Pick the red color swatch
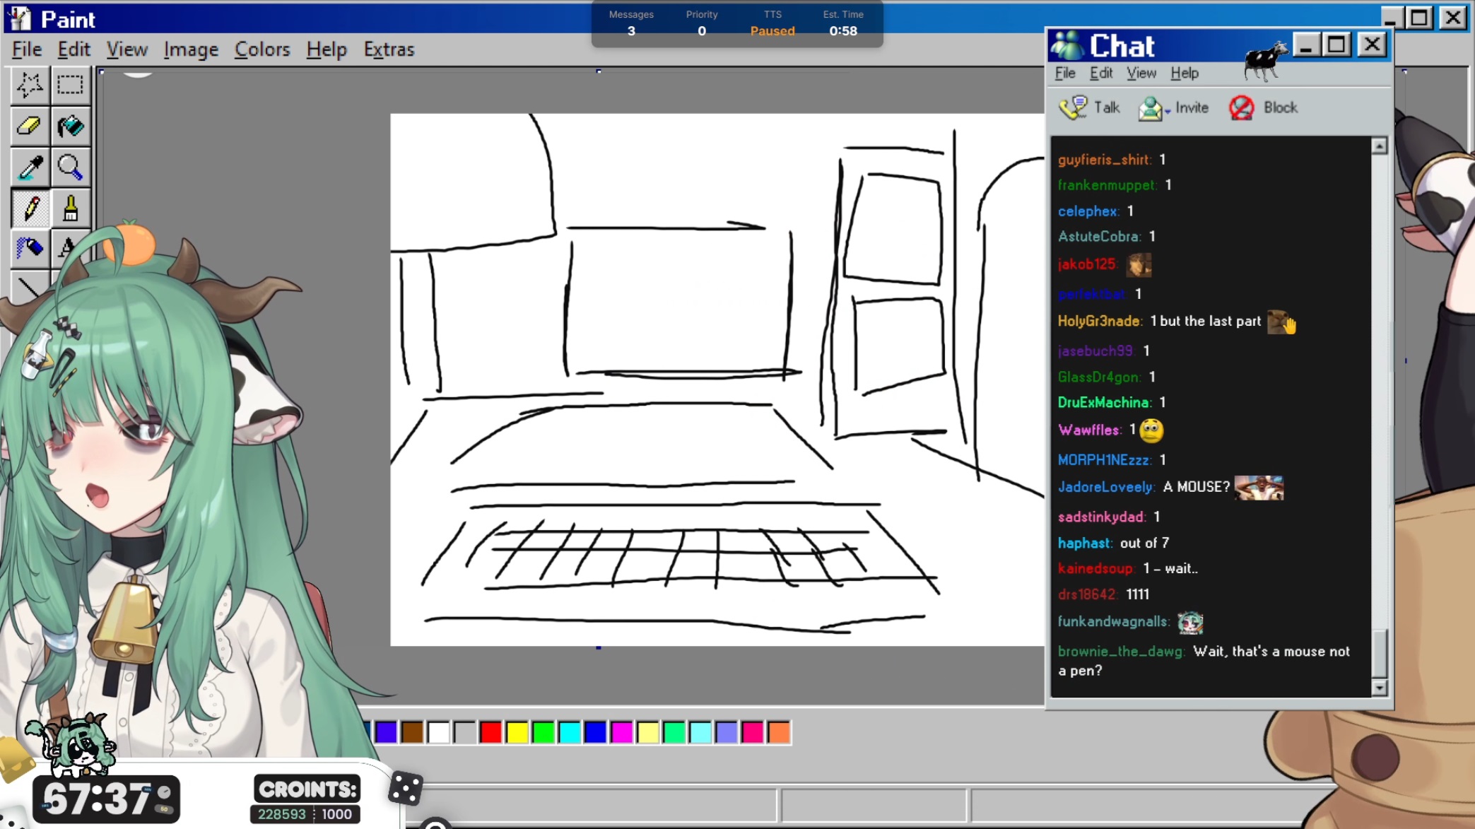Viewport: 1475px width, 829px height. click(x=490, y=732)
